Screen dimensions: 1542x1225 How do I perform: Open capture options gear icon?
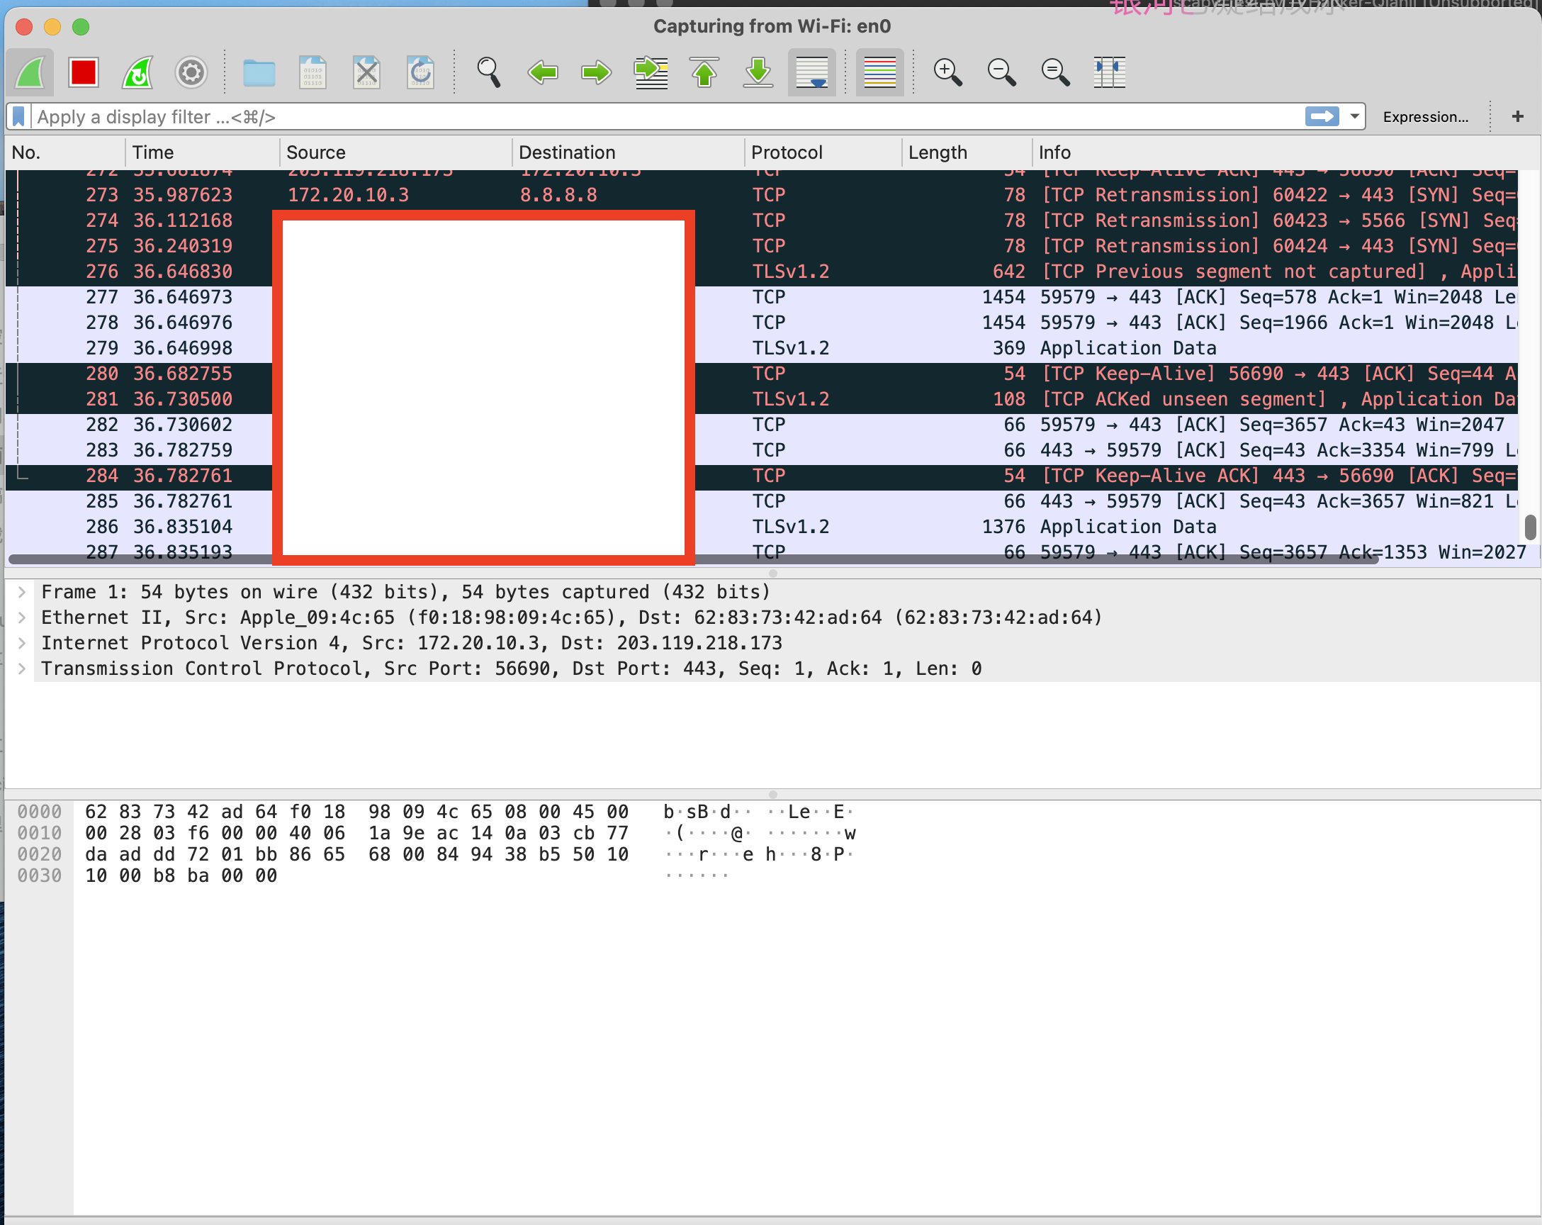point(191,72)
